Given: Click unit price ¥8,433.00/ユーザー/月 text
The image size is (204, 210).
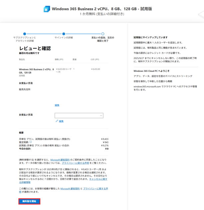Looking at the screenshot, I should click(64, 70).
